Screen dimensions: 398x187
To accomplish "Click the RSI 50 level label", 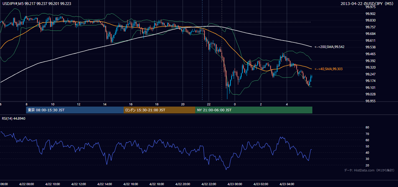I will [x=367, y=146].
